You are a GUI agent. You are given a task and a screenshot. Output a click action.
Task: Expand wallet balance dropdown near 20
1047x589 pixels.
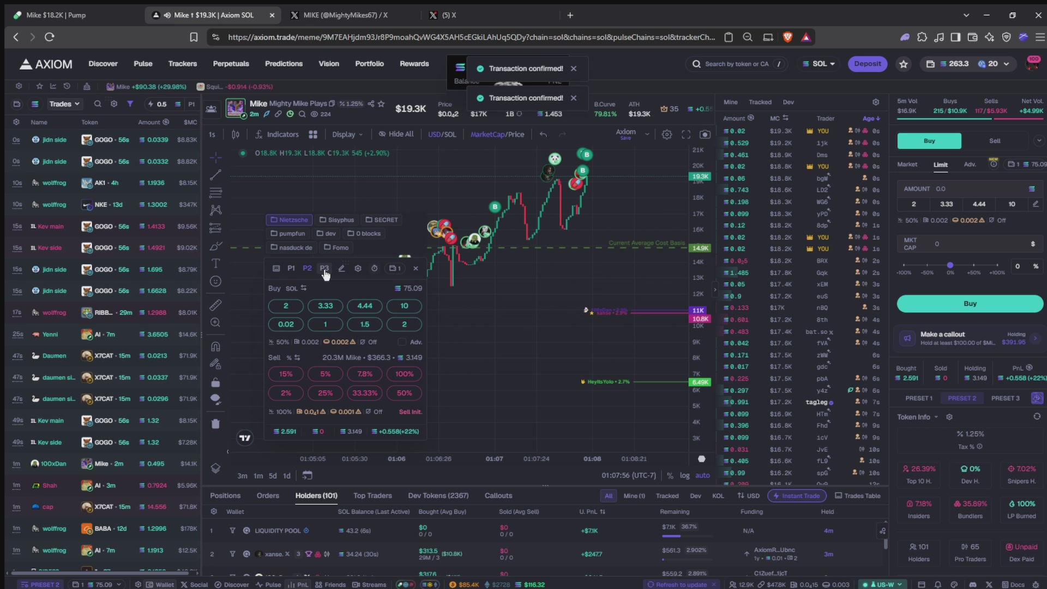[1006, 64]
